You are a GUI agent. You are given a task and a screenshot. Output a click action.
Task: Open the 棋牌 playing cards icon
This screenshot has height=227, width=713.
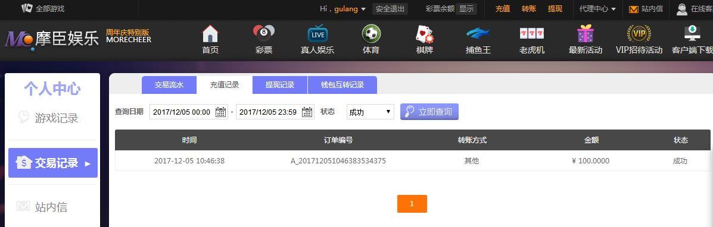tap(425, 34)
